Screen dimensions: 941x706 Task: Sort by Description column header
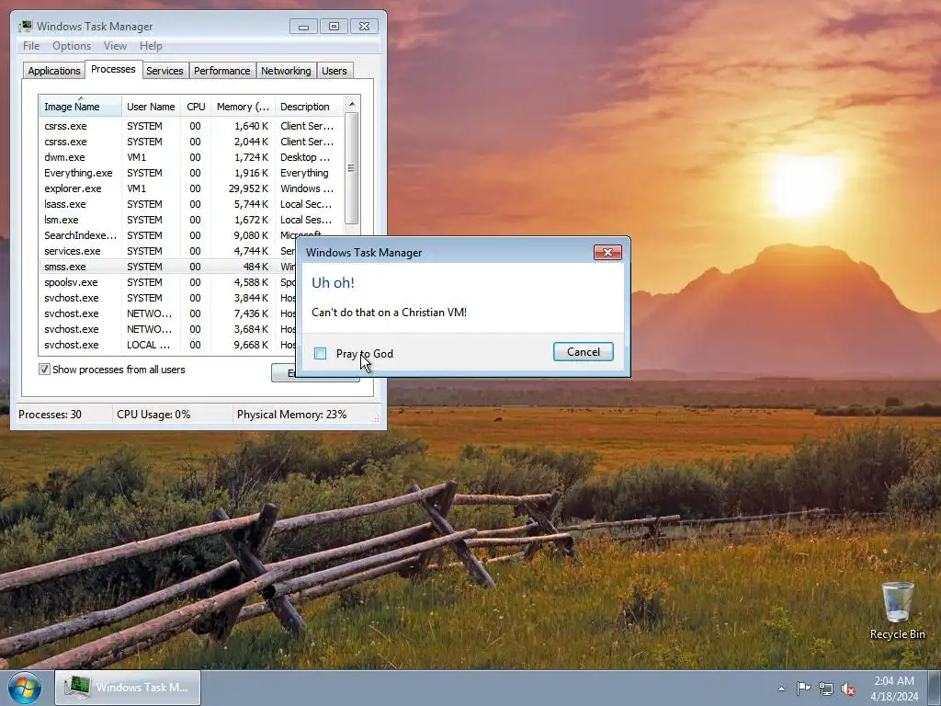pyautogui.click(x=309, y=107)
